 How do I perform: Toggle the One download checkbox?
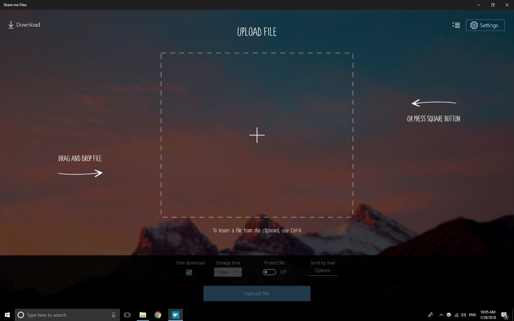(x=189, y=272)
